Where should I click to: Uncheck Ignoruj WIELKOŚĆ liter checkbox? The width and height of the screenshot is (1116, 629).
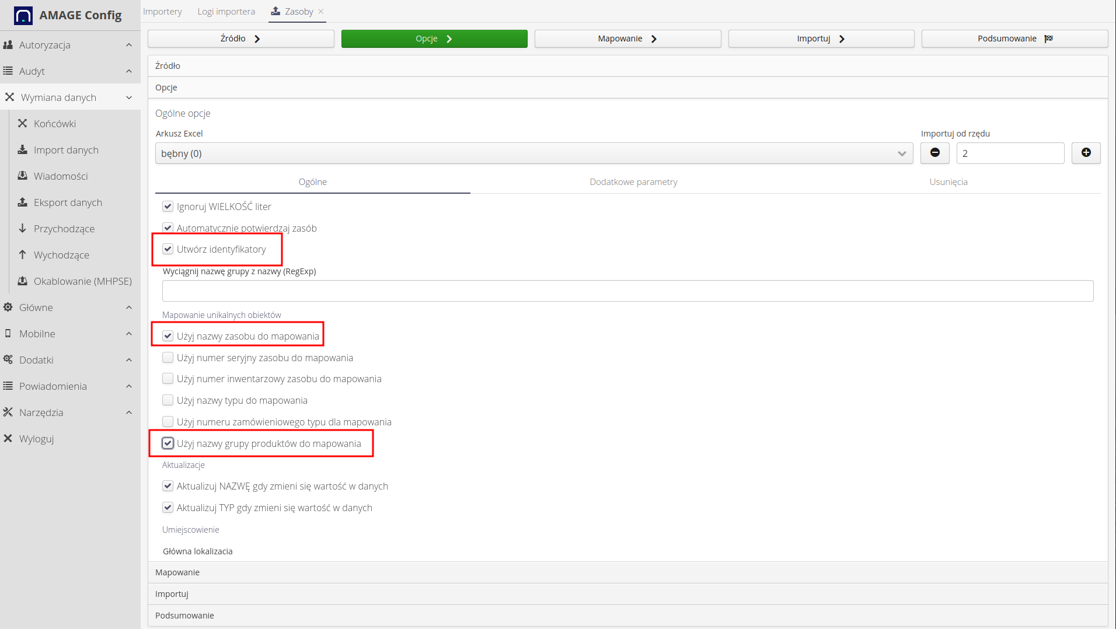[x=168, y=206]
